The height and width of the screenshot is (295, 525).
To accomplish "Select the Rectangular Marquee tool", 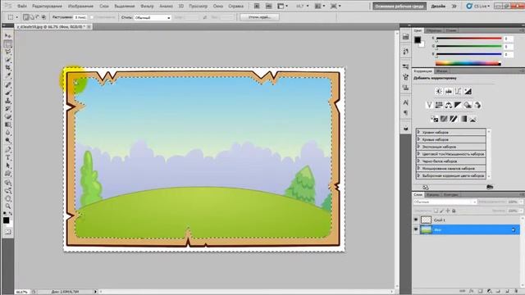I will [x=8, y=43].
